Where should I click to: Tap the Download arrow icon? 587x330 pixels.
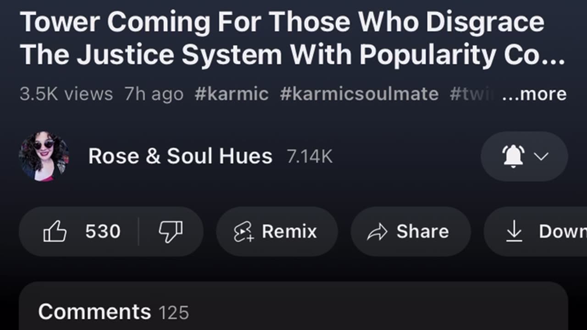pos(514,231)
